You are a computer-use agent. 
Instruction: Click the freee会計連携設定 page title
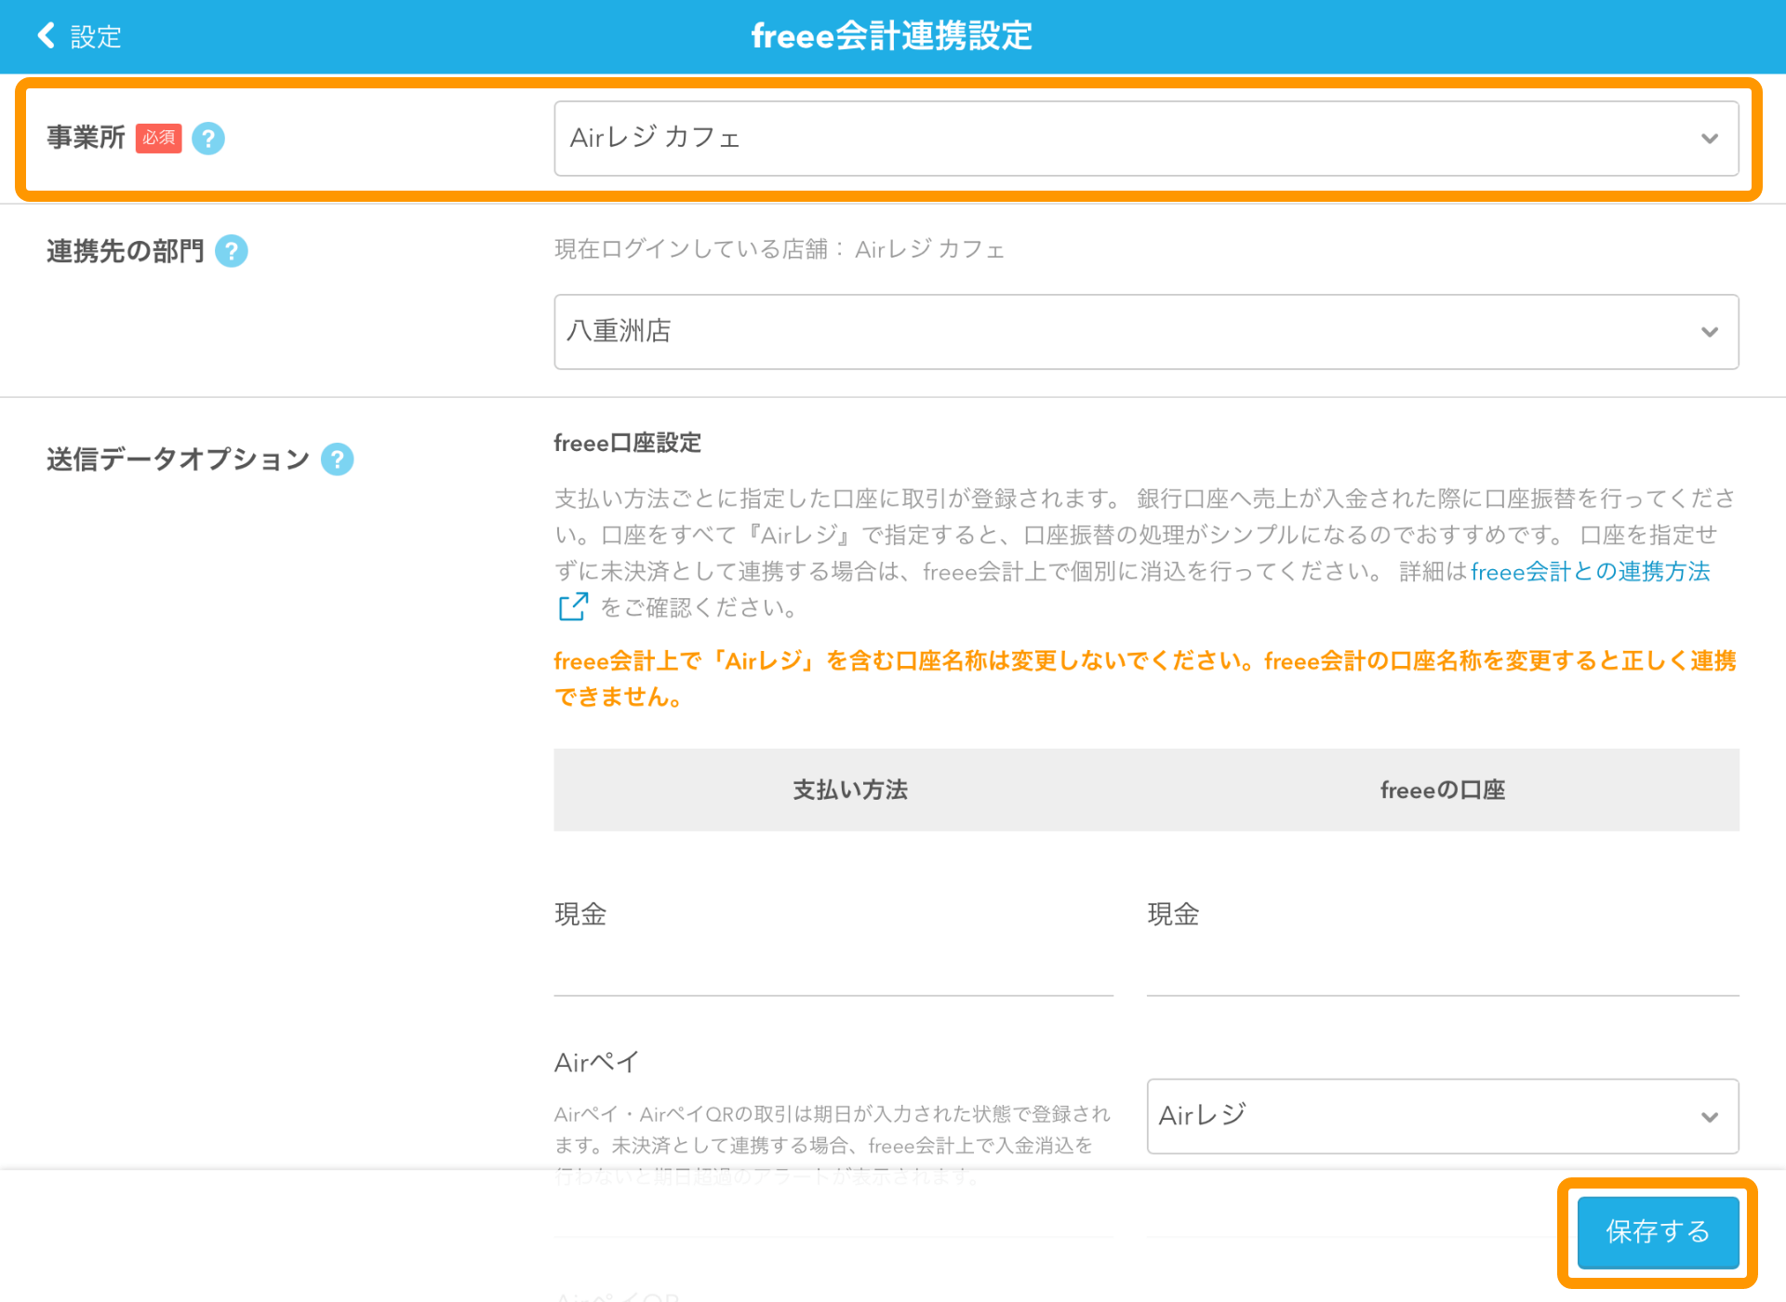pyautogui.click(x=892, y=36)
